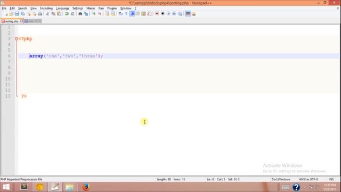
Task: Click run macro multiple times icon
Action: [174, 14]
